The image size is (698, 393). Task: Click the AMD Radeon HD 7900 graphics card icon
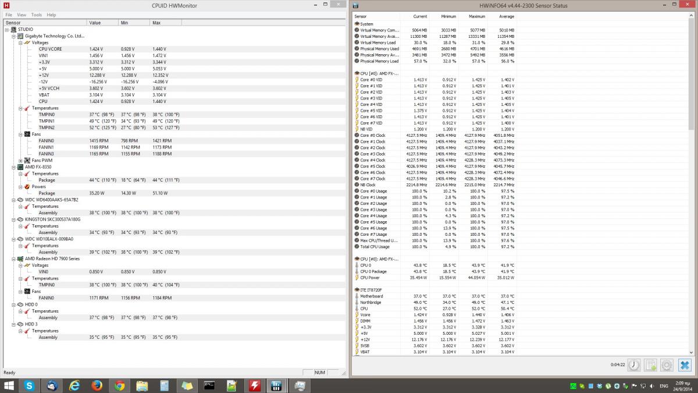coord(20,259)
